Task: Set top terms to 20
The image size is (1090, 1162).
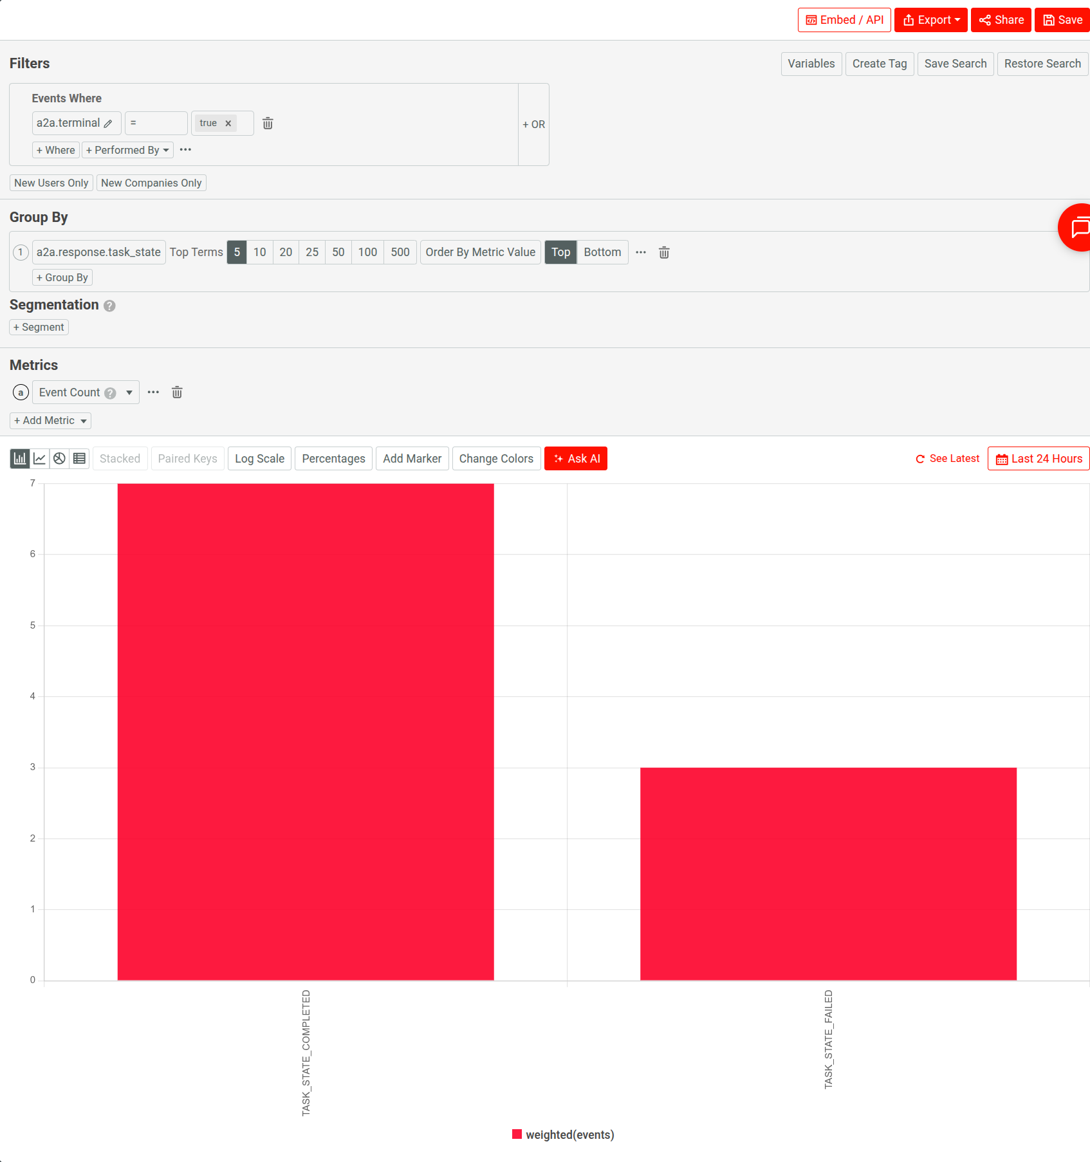Action: [286, 252]
